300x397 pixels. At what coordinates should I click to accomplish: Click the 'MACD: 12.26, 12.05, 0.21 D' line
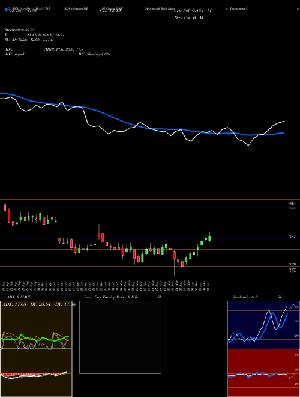(x=29, y=40)
